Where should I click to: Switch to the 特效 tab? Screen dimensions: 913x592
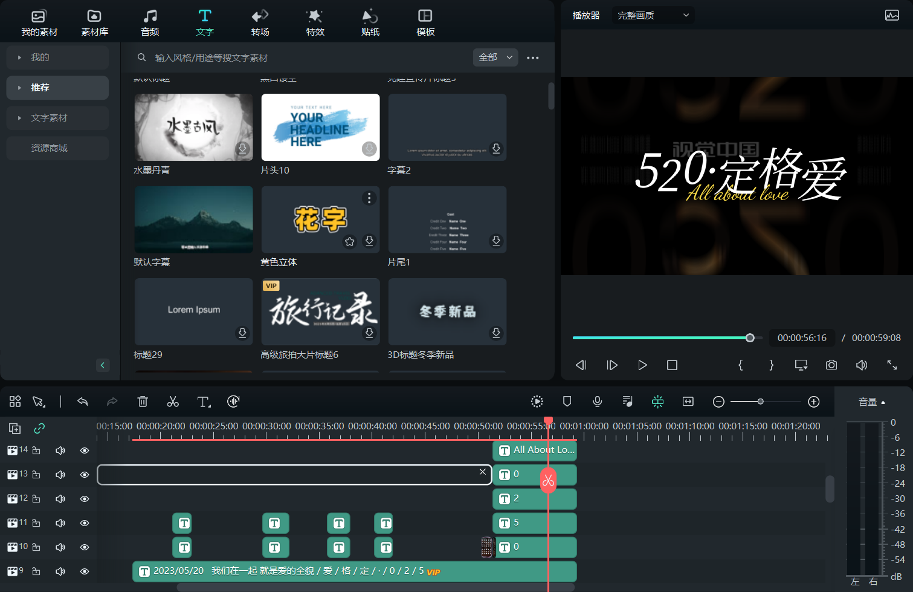[315, 22]
